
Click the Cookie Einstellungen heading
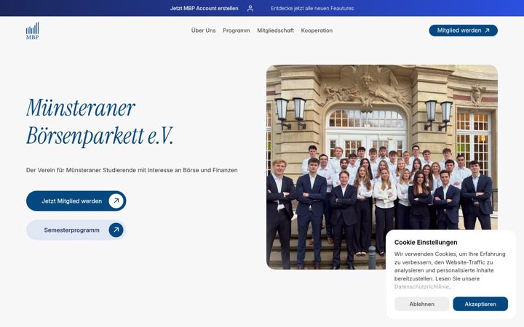point(426,242)
